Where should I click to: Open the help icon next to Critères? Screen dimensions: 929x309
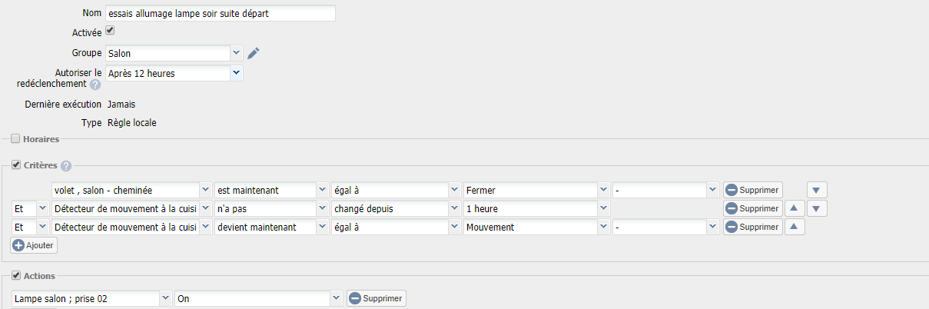pyautogui.click(x=66, y=166)
